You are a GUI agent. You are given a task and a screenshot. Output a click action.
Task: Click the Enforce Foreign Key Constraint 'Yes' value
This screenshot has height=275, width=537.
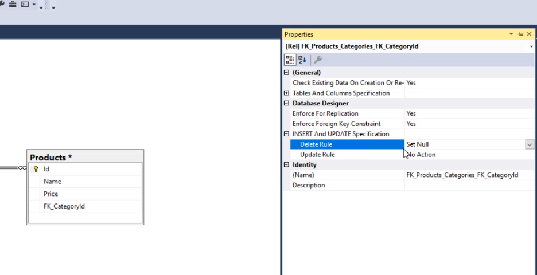[x=411, y=124]
